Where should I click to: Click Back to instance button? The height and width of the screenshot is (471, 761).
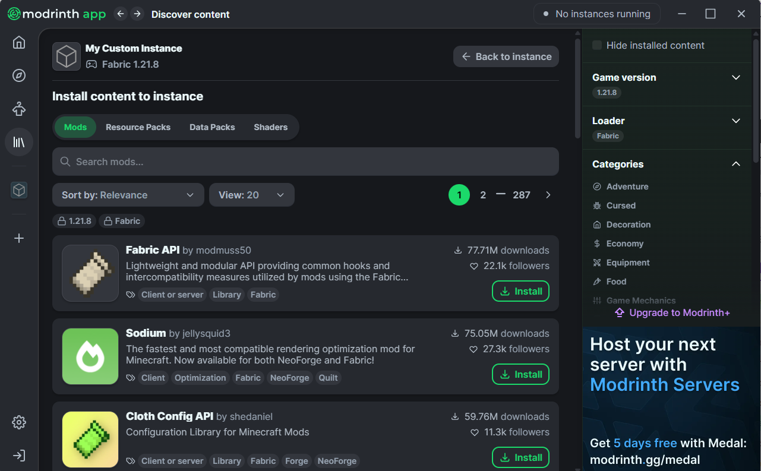click(x=506, y=56)
